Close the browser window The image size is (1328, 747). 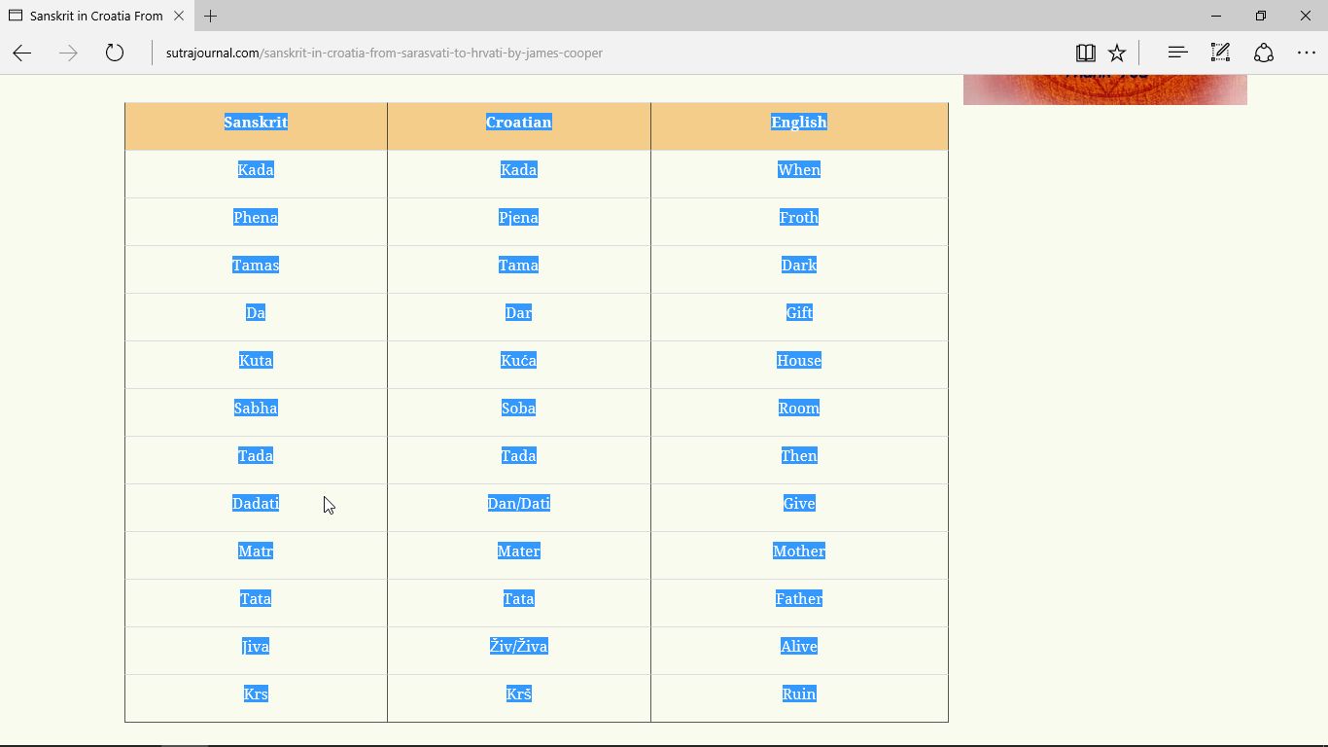1306,16
